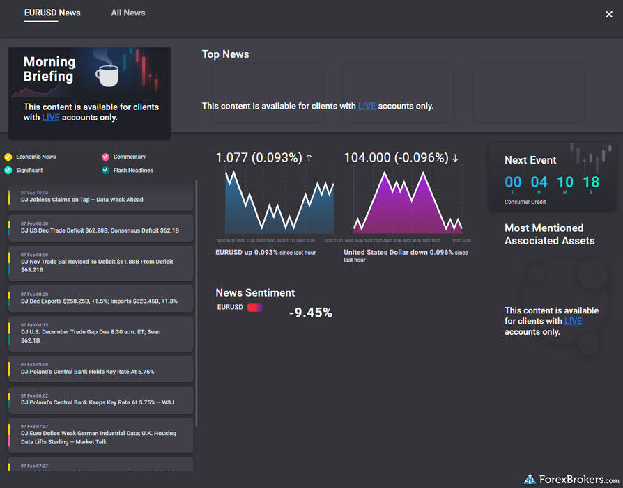Click the EURUSD blue price chart
This screenshot has width=623, height=488.
pos(279,203)
